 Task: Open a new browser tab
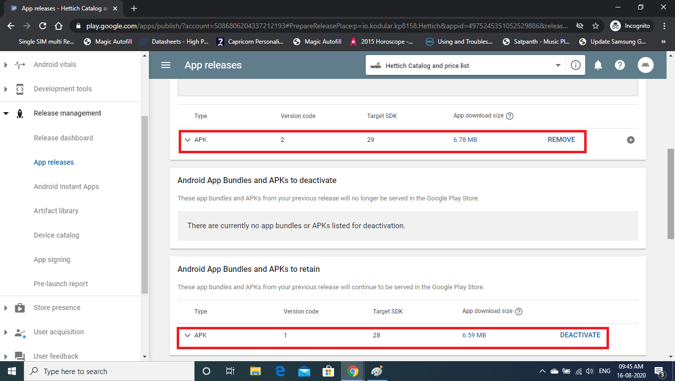tap(134, 8)
